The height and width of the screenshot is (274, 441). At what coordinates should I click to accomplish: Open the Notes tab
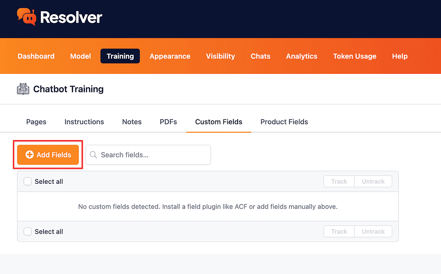(x=132, y=122)
